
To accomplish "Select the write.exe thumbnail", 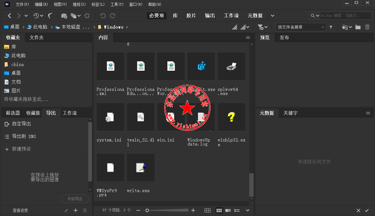I will point(141,168).
